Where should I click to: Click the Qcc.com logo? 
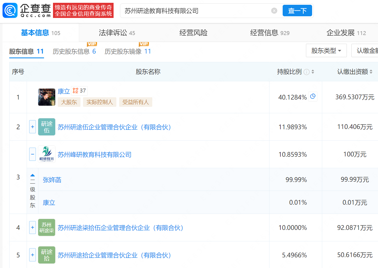[27, 11]
